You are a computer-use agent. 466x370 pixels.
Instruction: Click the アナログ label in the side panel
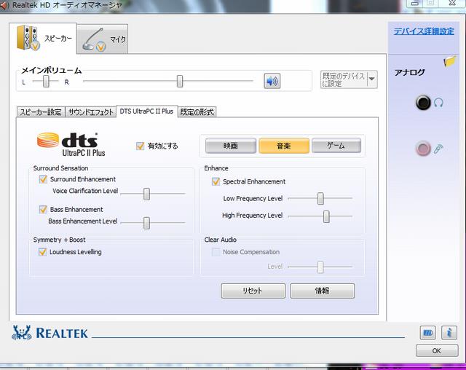point(409,72)
